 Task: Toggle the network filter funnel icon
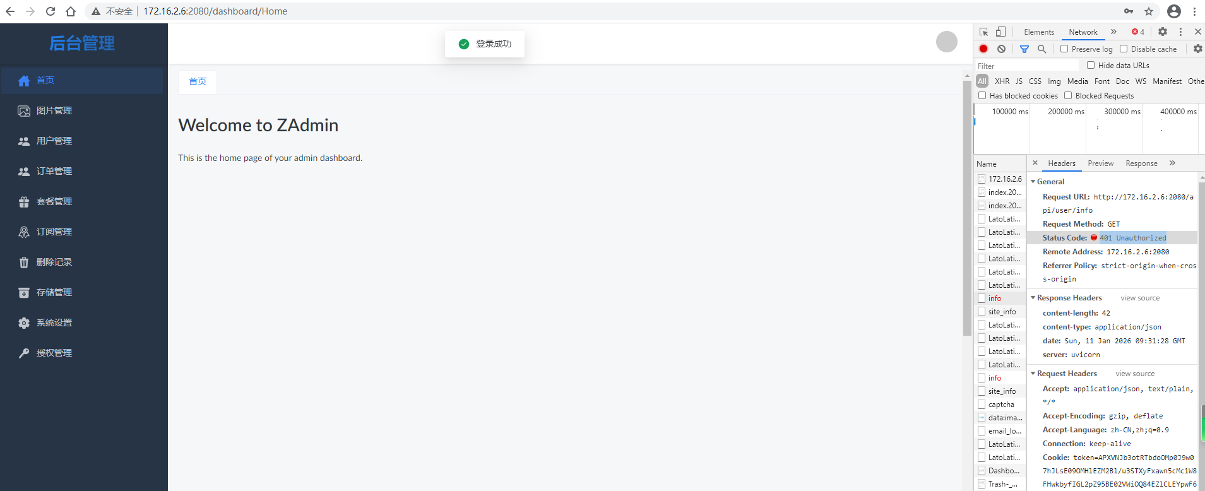tap(1024, 49)
